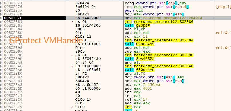Toggle breakpoint dot beside address 0080239C
This screenshot has height=111, width=231.
click(x=1, y=55)
